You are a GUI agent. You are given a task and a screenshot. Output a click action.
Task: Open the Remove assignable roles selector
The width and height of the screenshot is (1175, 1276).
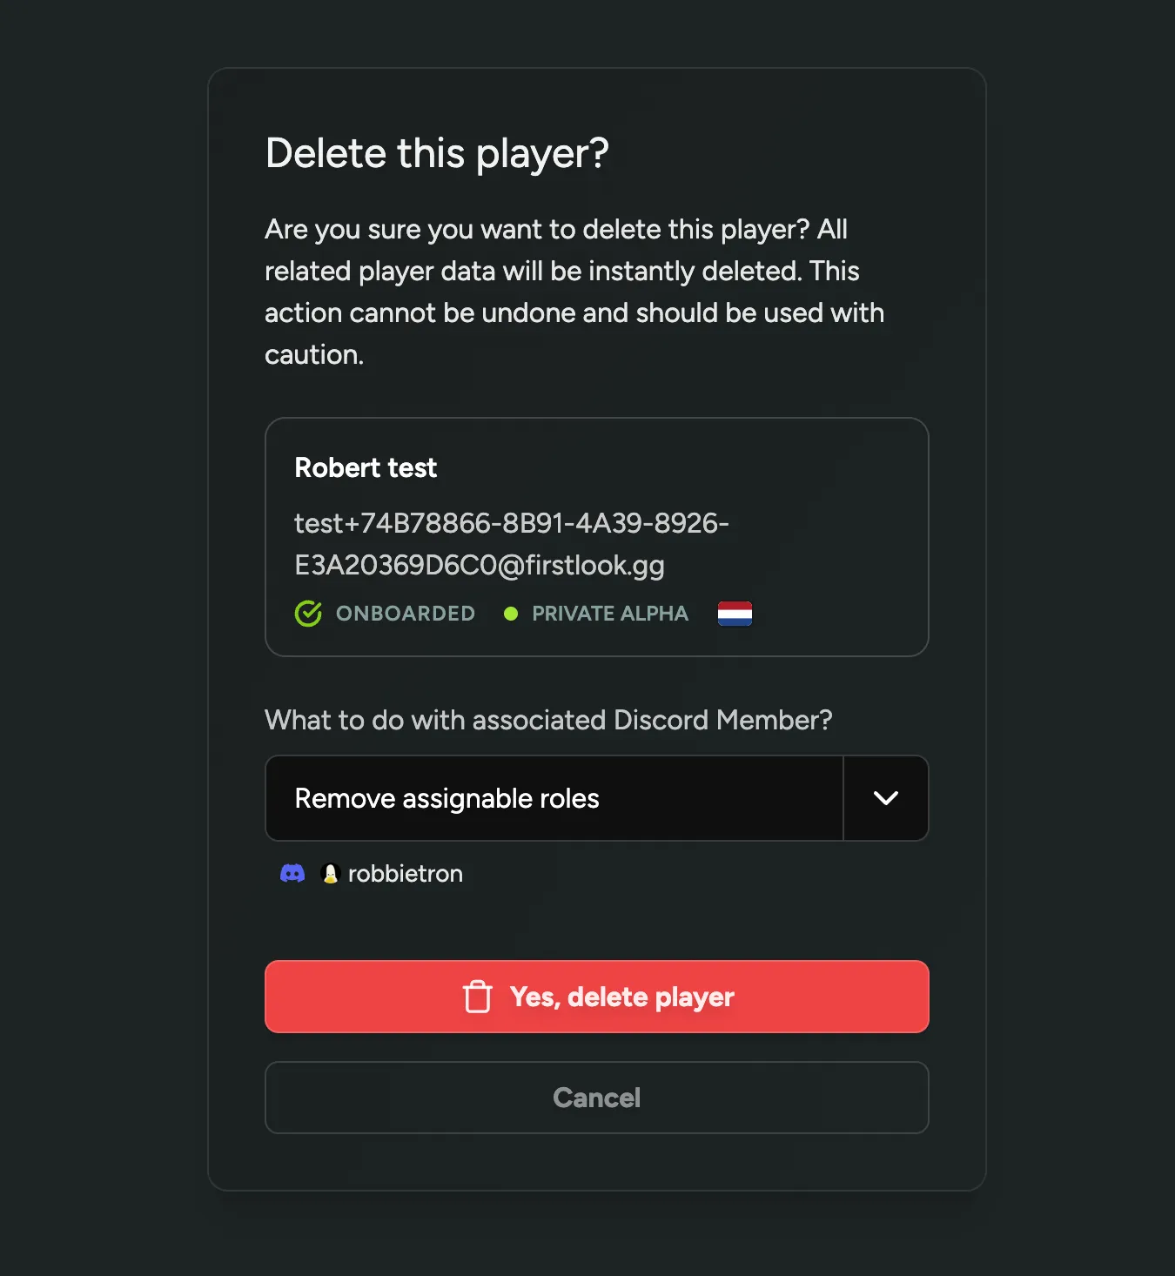554,798
